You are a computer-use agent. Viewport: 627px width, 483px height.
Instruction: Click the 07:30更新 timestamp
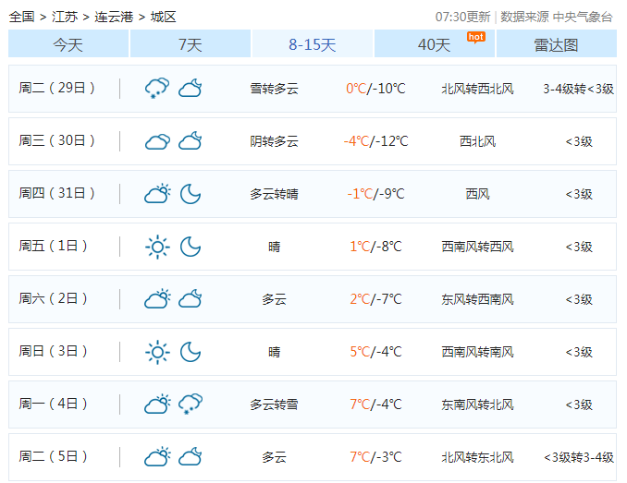tap(462, 17)
